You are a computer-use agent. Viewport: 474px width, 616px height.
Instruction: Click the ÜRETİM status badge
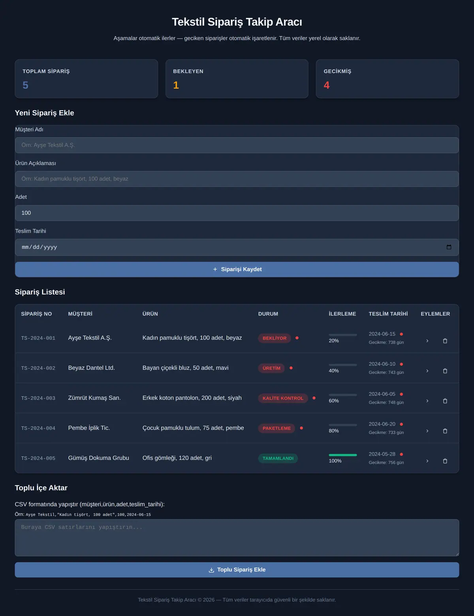(271, 368)
